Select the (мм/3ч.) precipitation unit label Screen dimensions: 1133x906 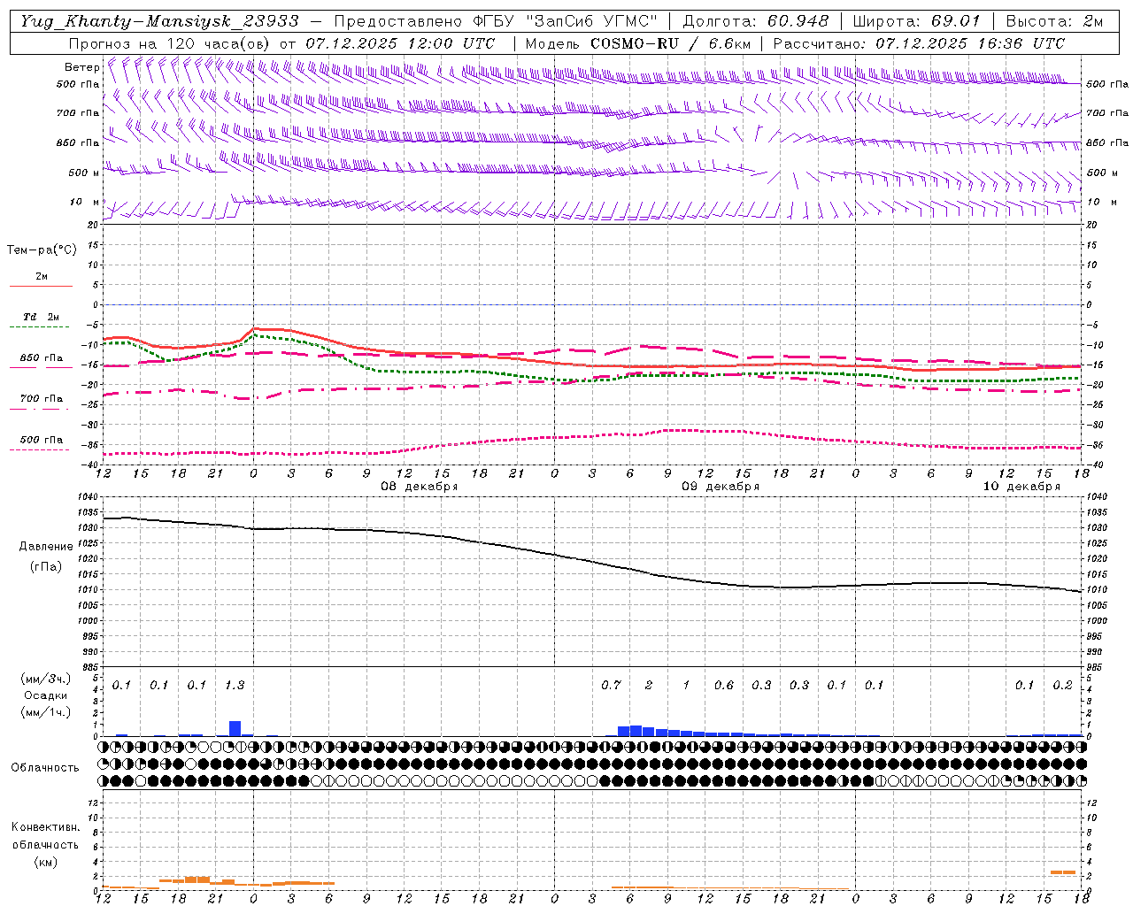click(46, 679)
